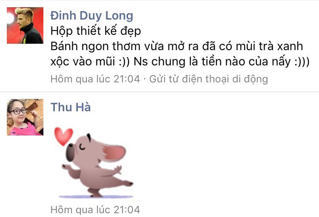Click 'Gửi từ điện thoại di động' label
The height and width of the screenshot is (217, 319).
208,79
